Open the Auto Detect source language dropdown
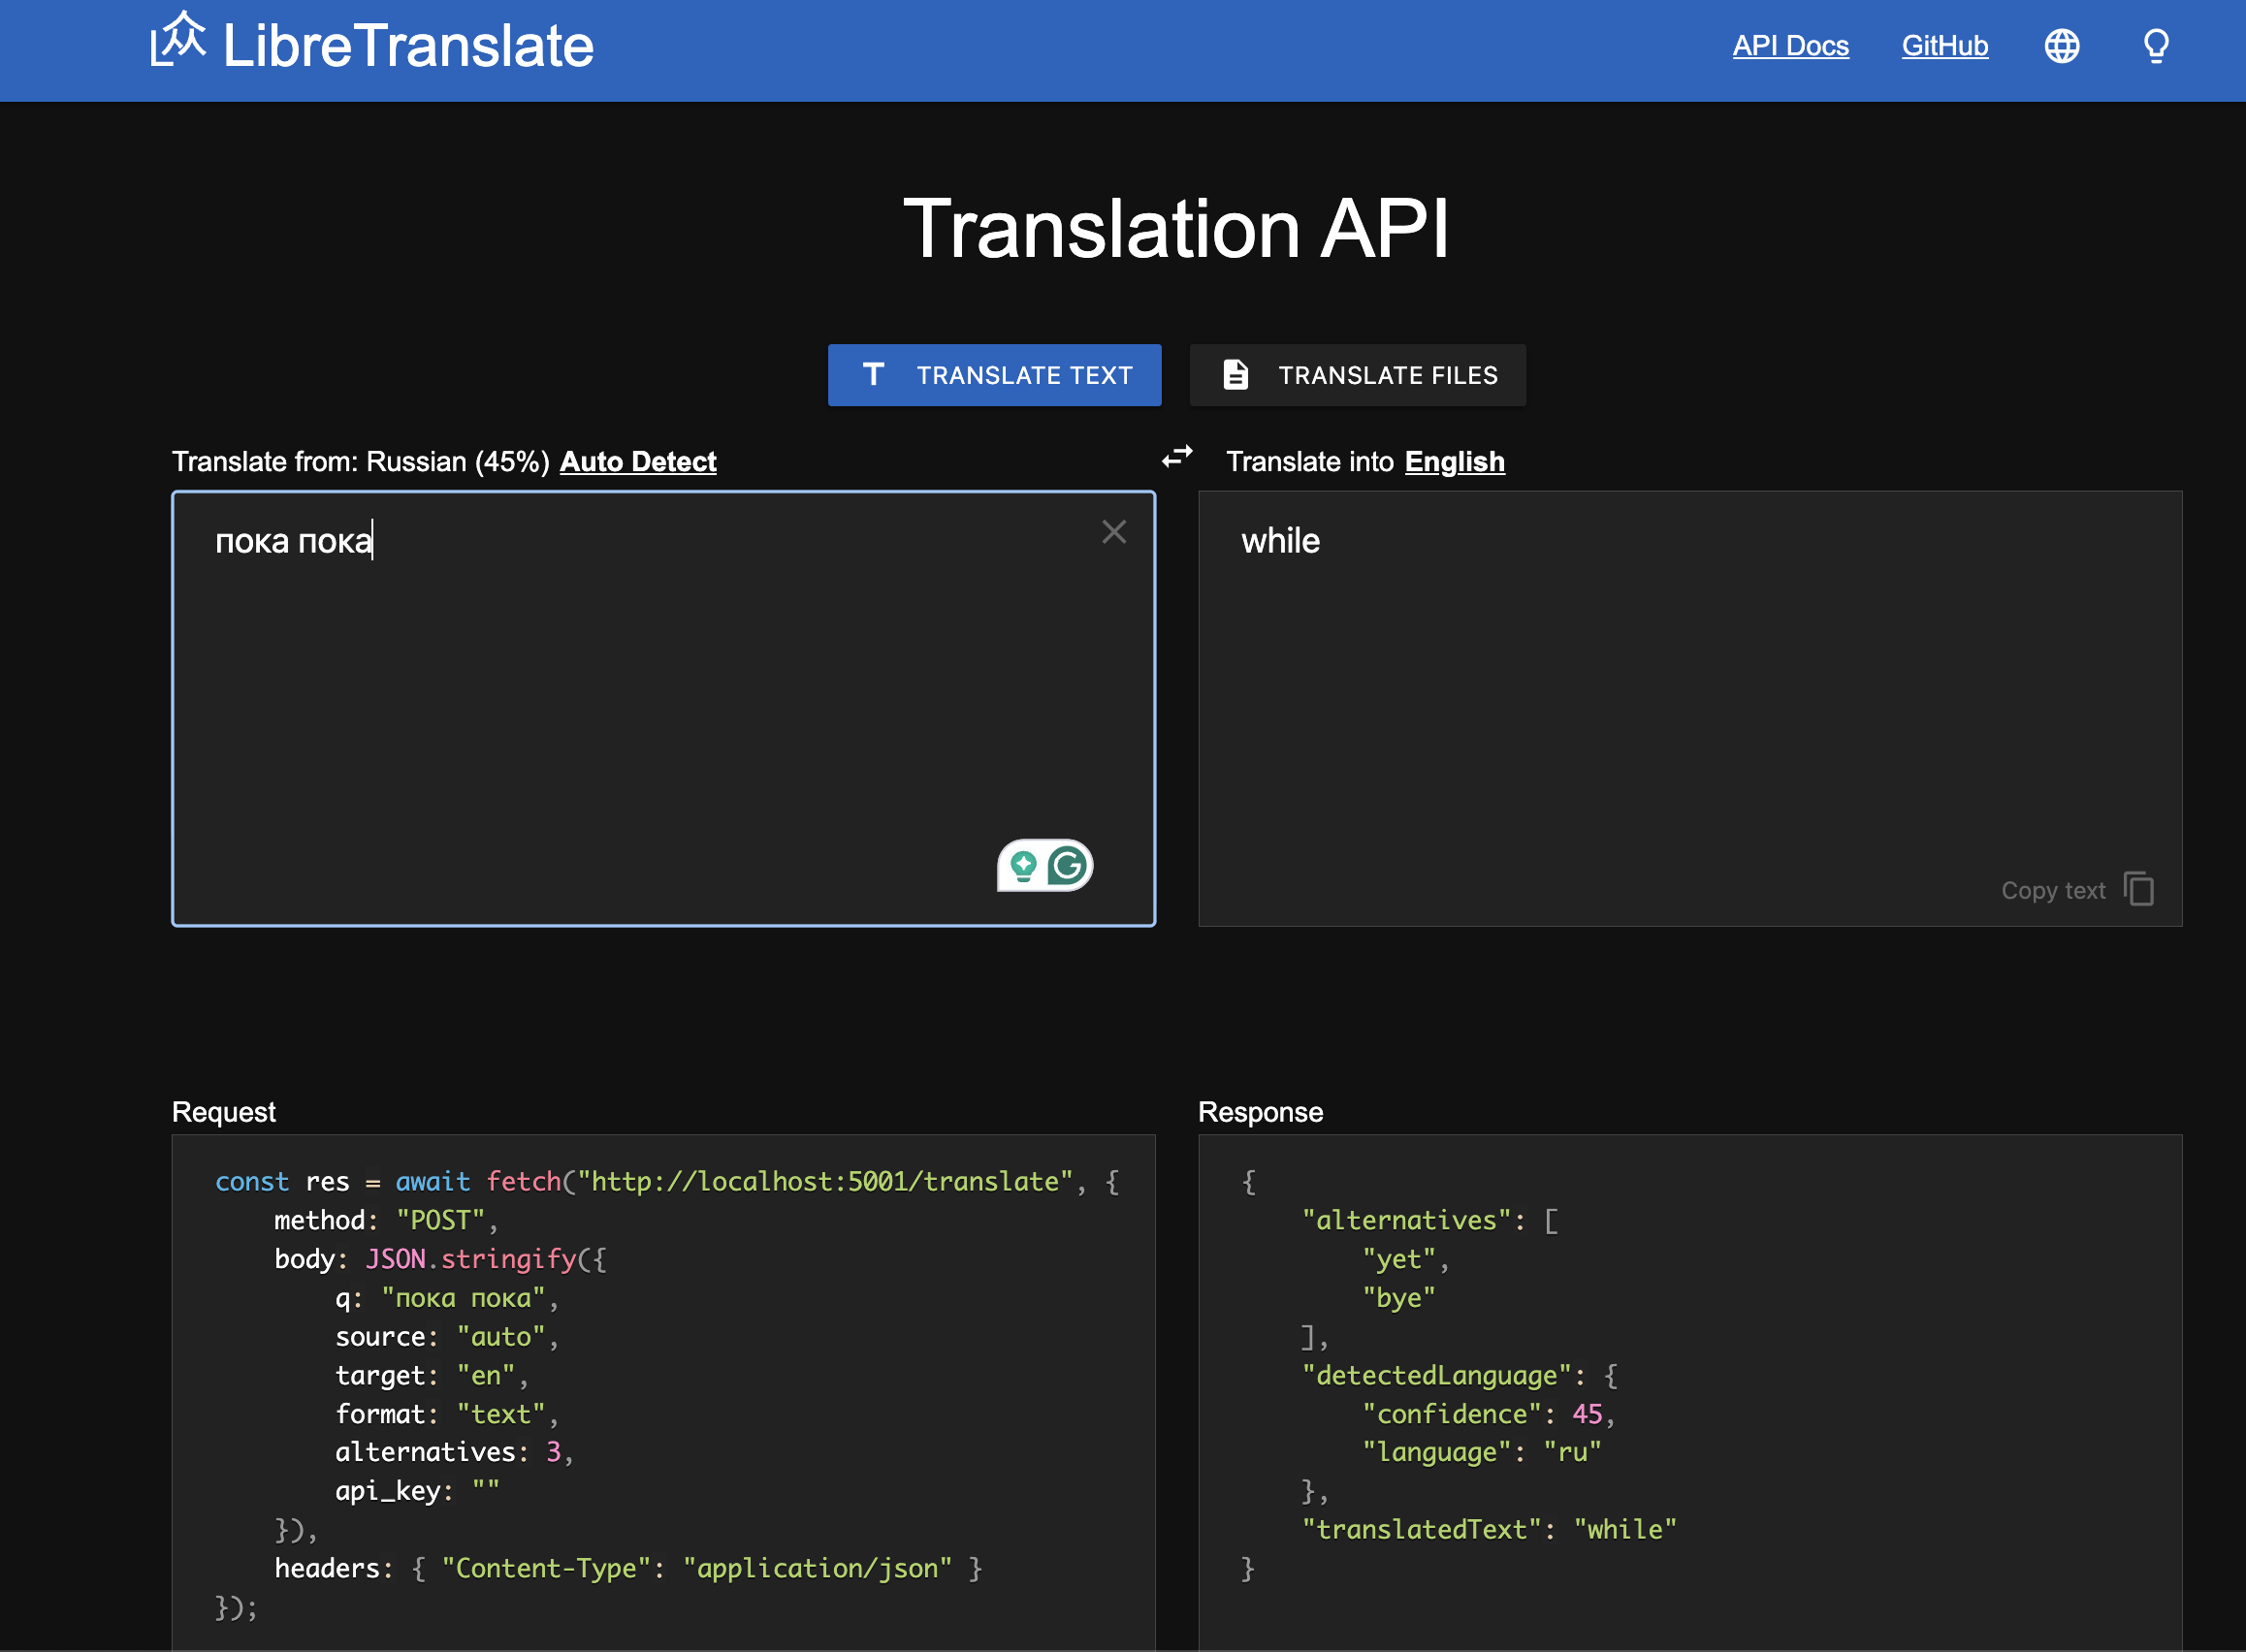 coord(638,462)
